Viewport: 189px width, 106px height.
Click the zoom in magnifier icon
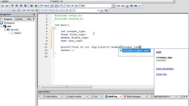[56, 11]
